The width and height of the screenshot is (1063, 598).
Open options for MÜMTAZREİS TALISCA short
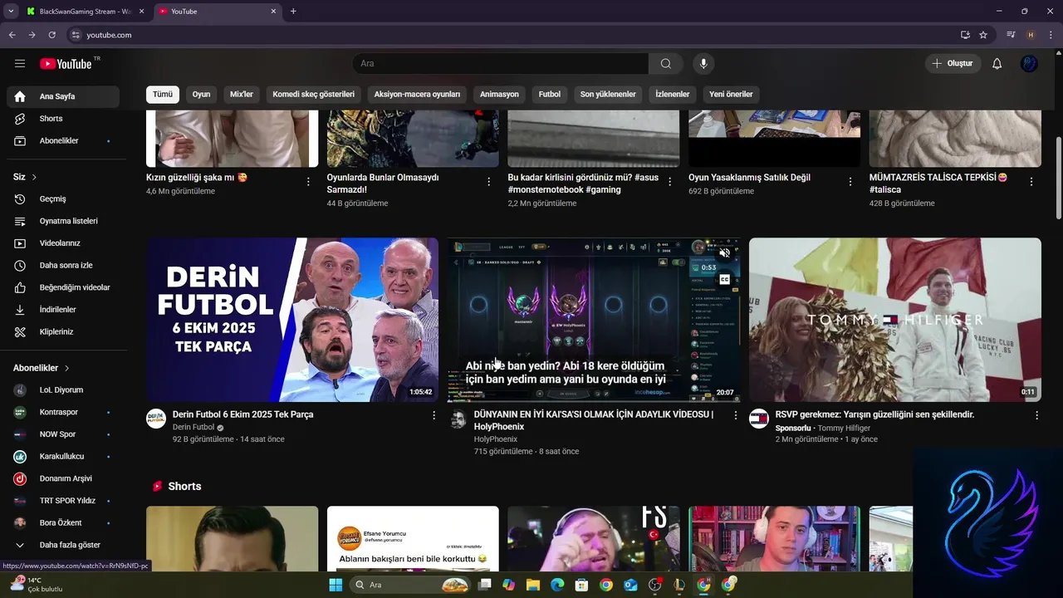point(1031,181)
